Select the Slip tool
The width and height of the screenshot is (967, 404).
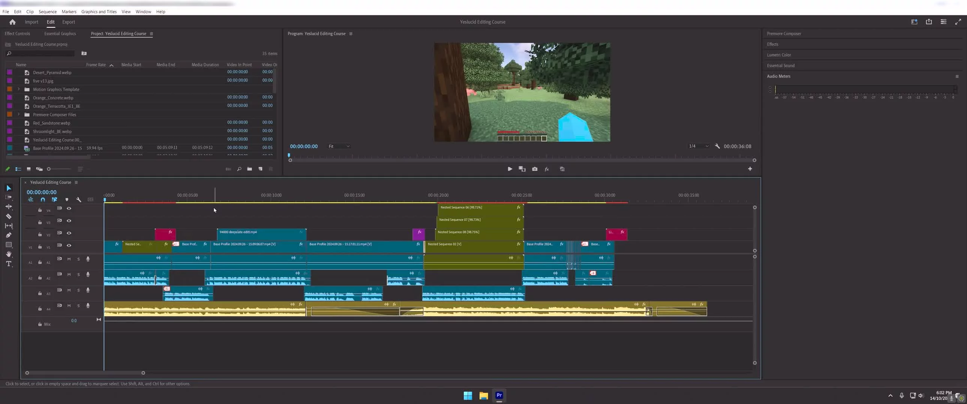pos(9,226)
